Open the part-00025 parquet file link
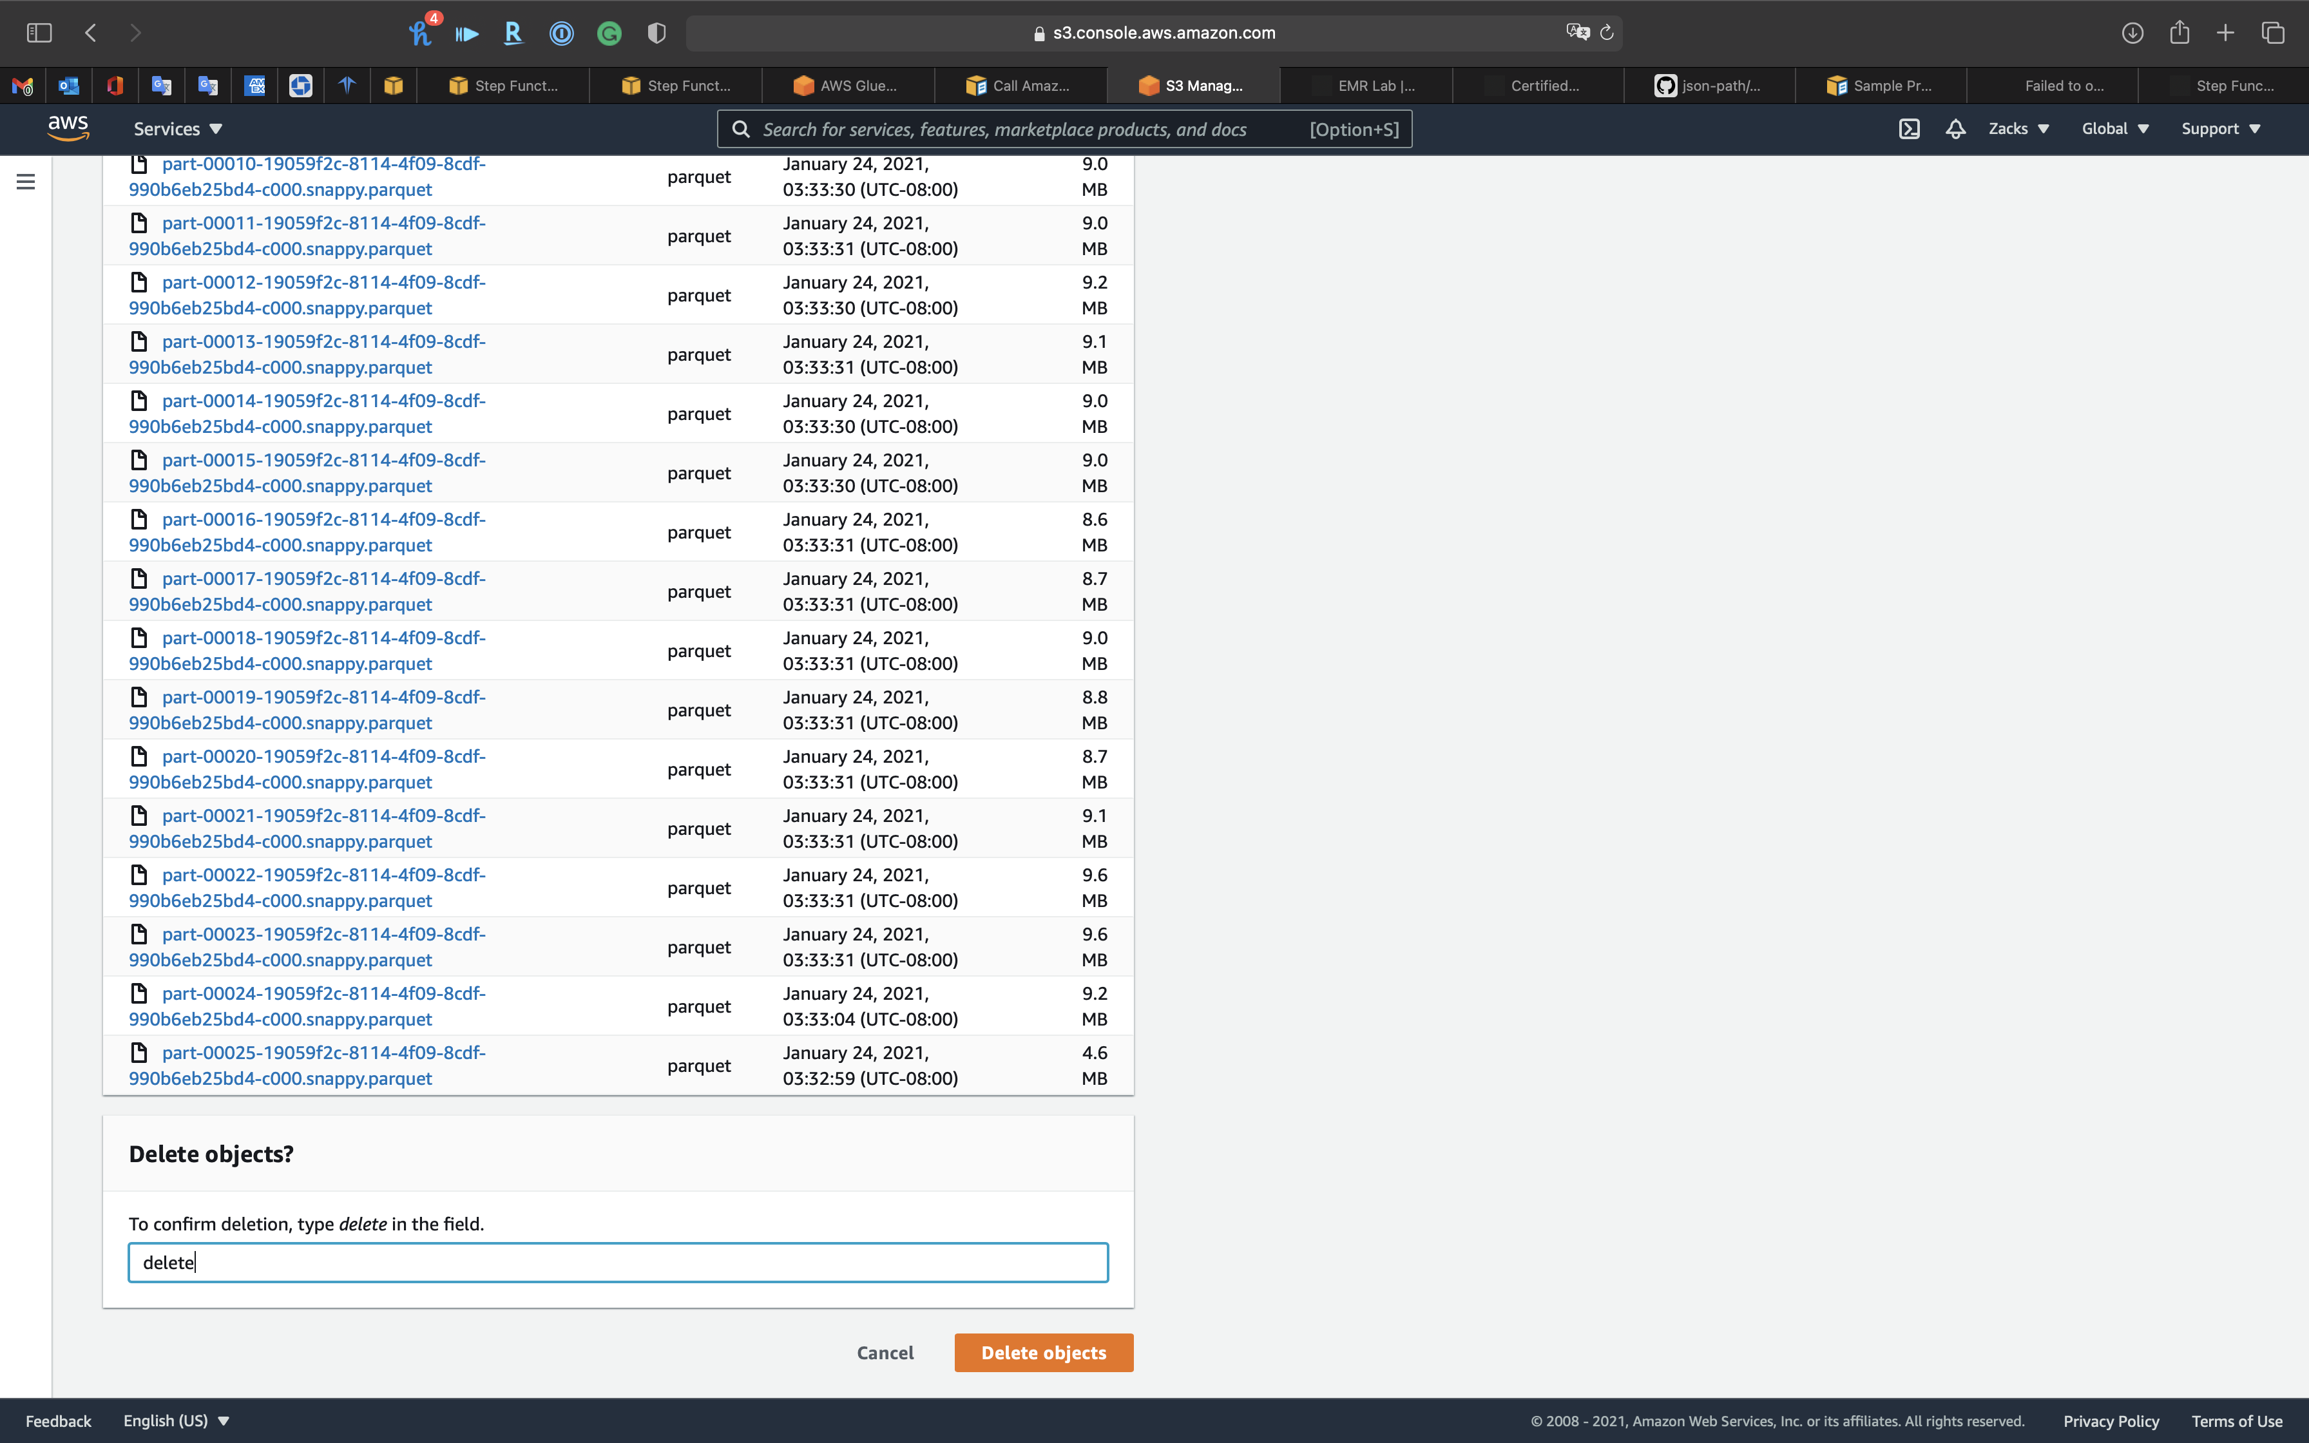The image size is (2309, 1443). [323, 1053]
